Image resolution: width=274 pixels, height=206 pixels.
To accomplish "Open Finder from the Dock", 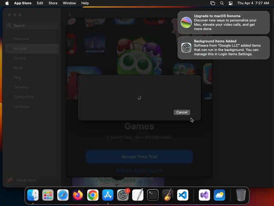I will click(x=33, y=195).
